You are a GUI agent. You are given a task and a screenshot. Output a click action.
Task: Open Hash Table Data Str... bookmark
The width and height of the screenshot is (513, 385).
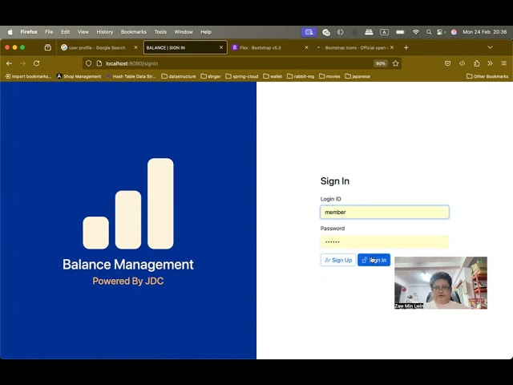[131, 76]
